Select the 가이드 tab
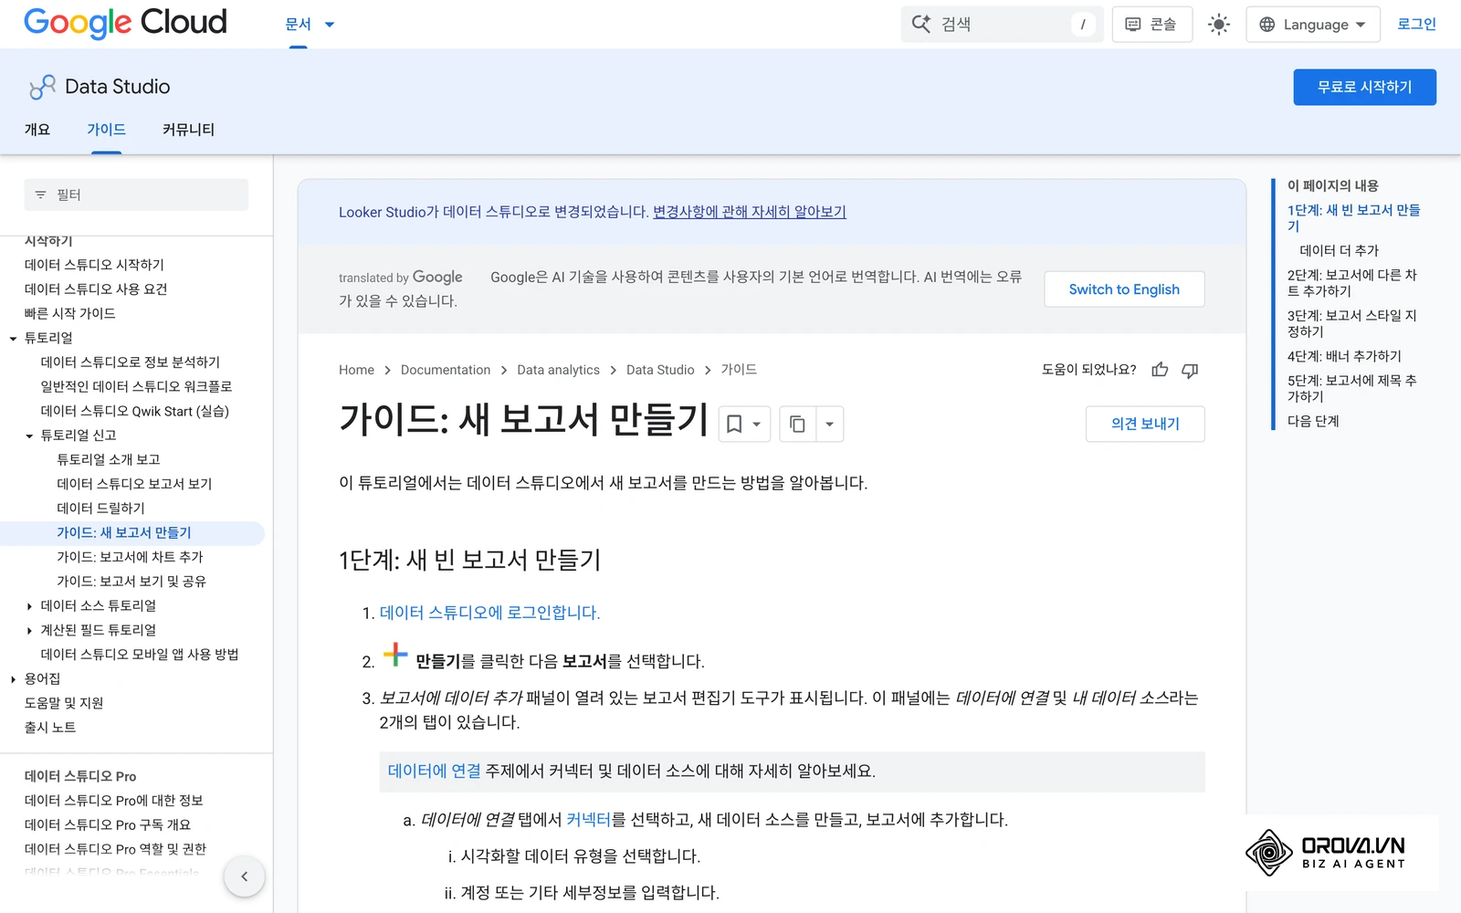The width and height of the screenshot is (1461, 913). pos(106,130)
